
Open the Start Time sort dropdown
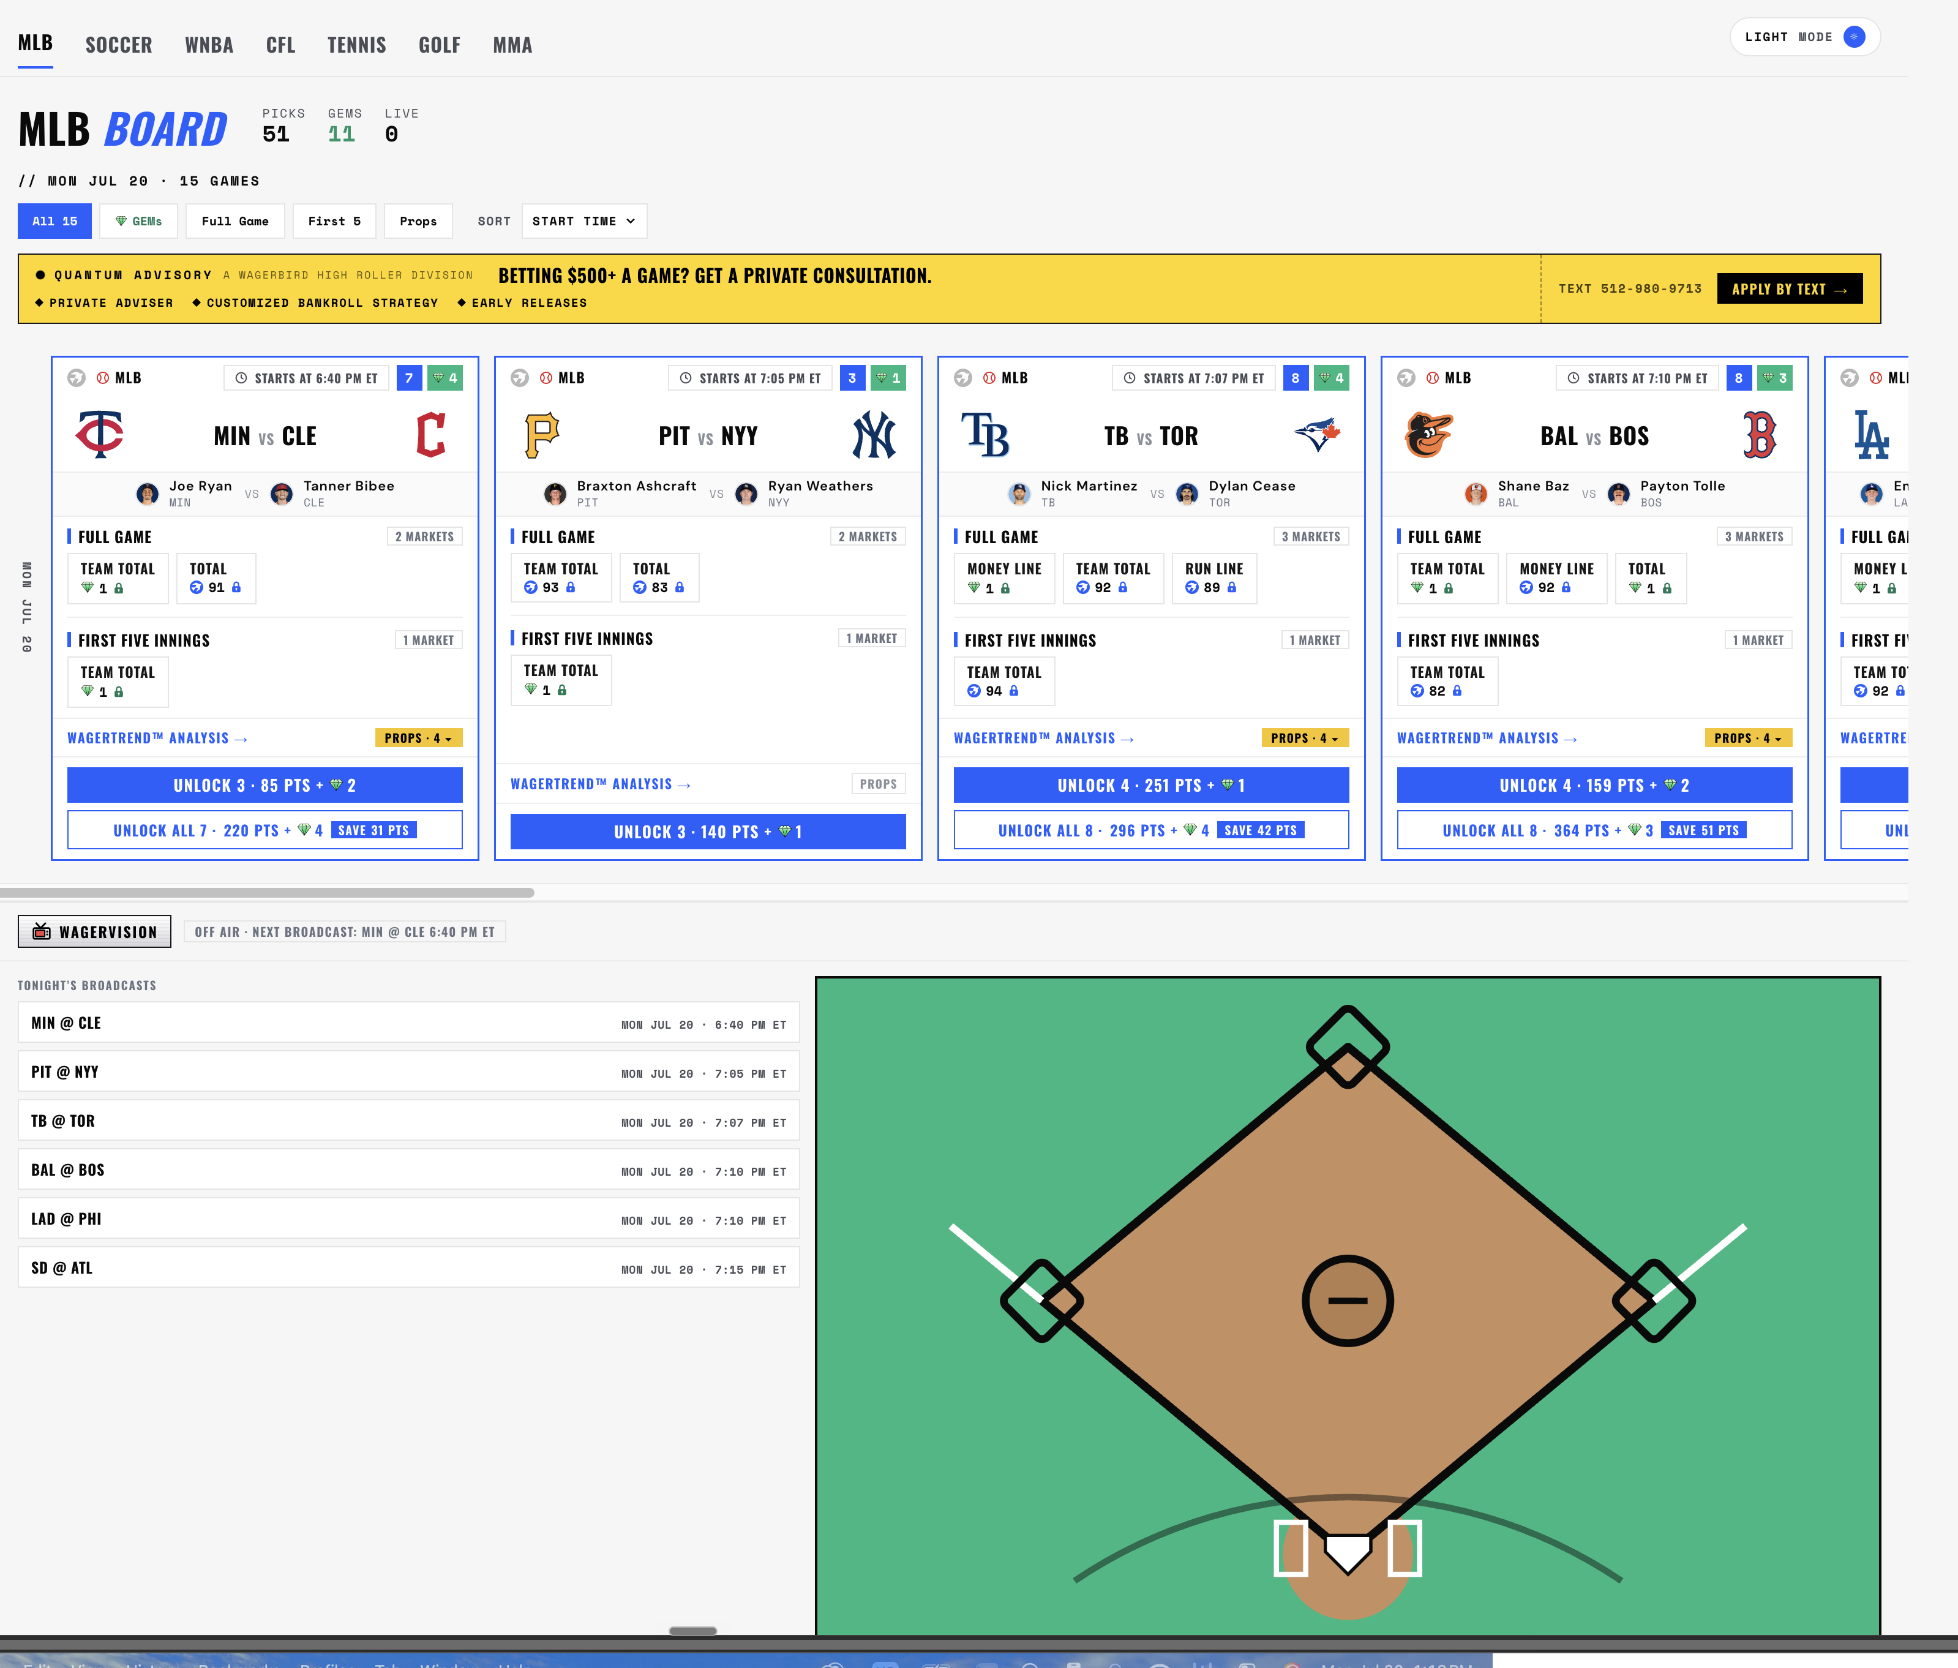[584, 221]
